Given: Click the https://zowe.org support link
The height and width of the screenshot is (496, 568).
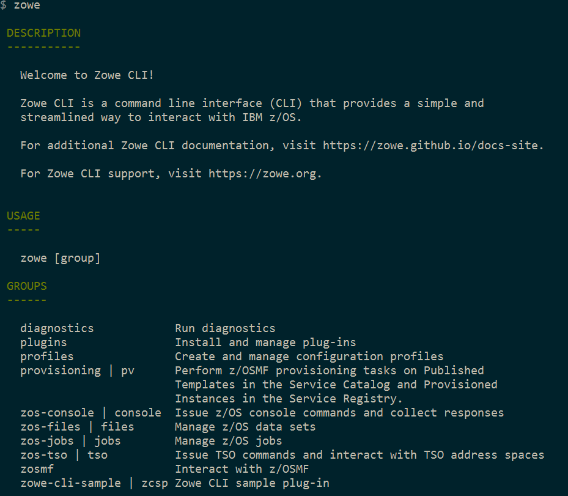Looking at the screenshot, I should click(264, 174).
